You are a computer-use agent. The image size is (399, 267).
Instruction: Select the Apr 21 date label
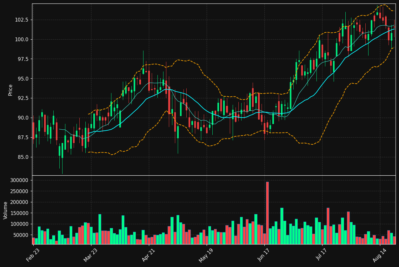point(149,255)
